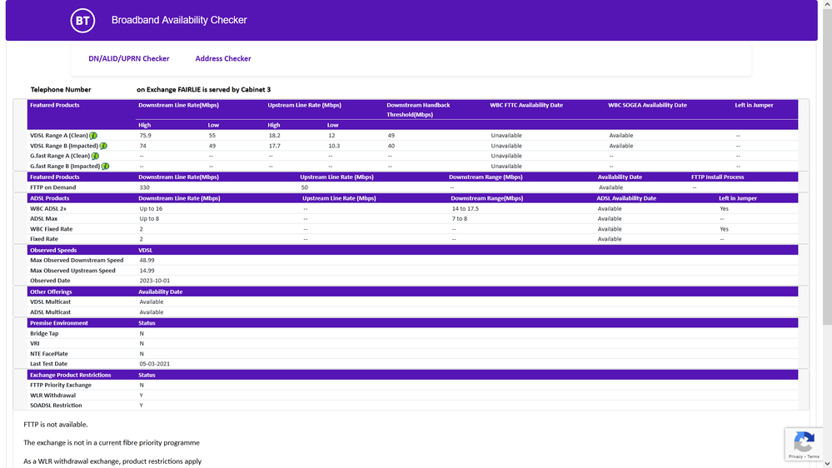The height and width of the screenshot is (468, 832).
Task: Open info icon beside G.fast Range B (Impacted)
Action: click(105, 166)
